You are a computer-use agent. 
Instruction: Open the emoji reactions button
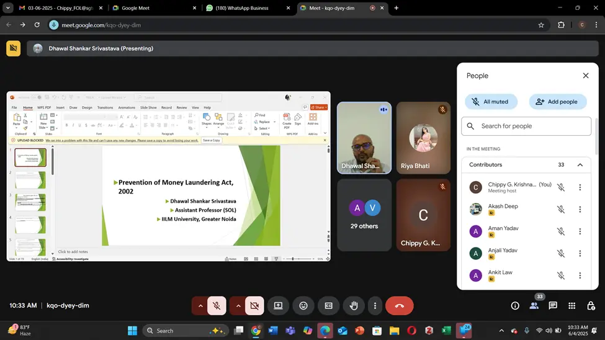[x=303, y=306]
